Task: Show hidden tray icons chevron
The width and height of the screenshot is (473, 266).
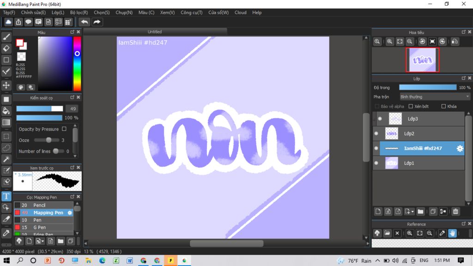Action: [378, 260]
